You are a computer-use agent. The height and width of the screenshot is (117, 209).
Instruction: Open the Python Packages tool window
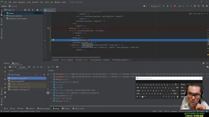coord(44,109)
